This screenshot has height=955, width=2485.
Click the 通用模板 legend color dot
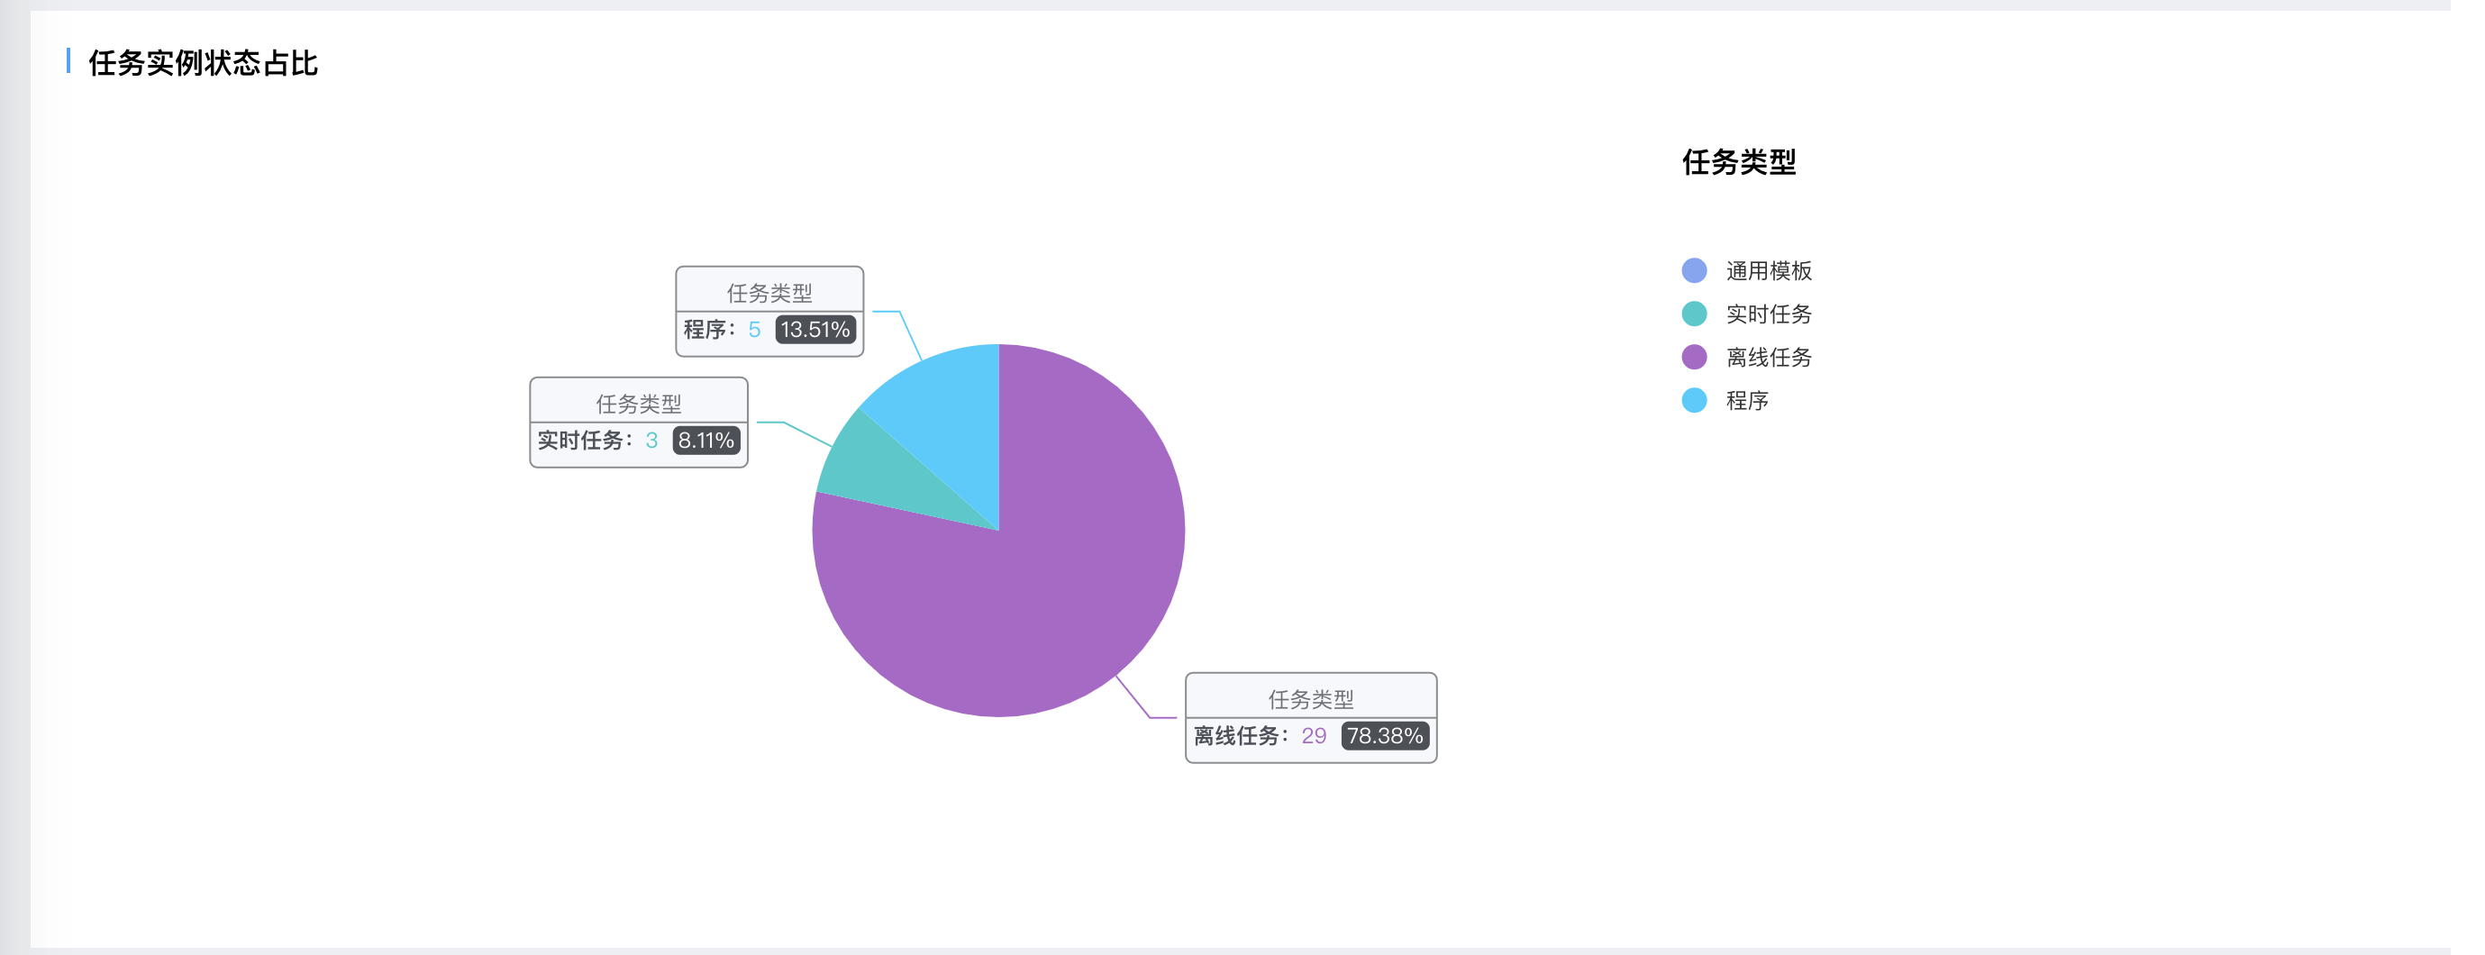1694,270
